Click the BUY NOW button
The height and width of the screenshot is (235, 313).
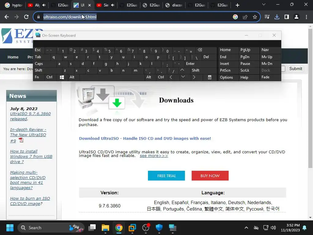pyautogui.click(x=210, y=176)
